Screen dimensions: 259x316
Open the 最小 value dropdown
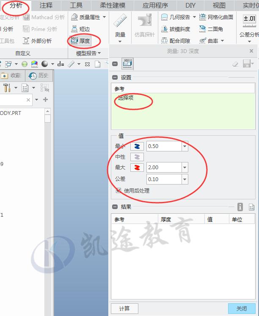point(185,146)
